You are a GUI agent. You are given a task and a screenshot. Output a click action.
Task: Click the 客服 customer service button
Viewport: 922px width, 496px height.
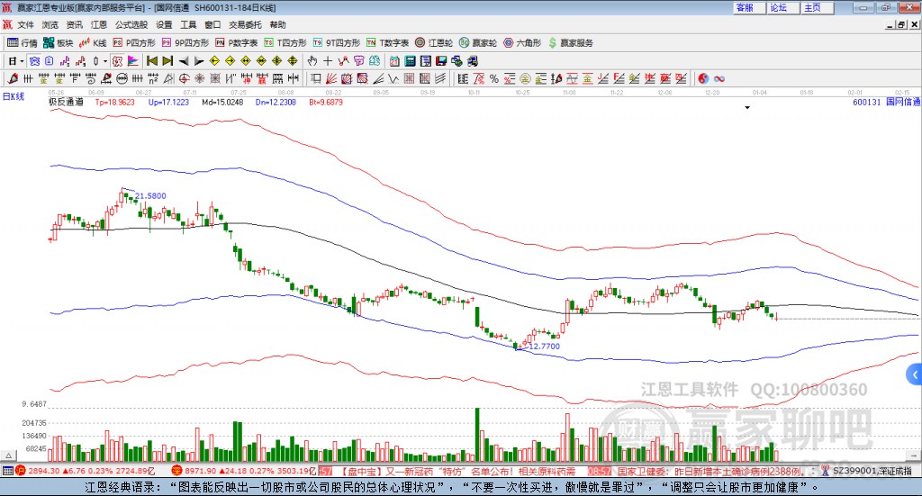(x=748, y=7)
